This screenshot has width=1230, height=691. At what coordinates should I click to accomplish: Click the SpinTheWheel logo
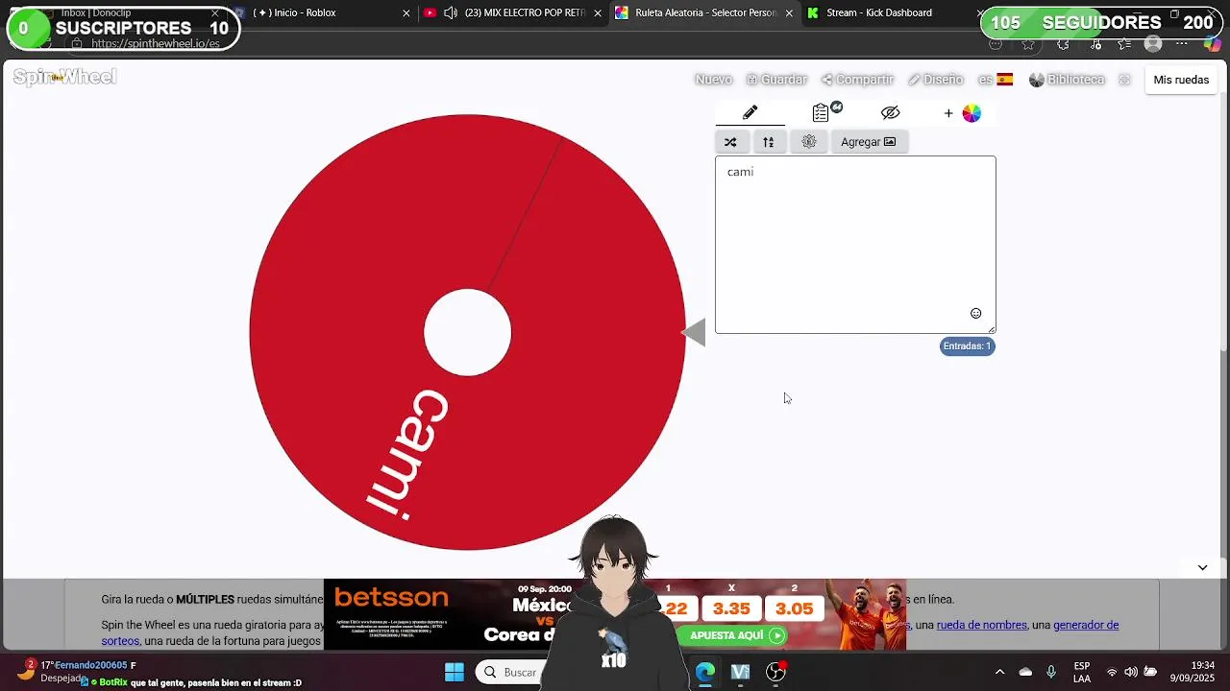pos(64,77)
